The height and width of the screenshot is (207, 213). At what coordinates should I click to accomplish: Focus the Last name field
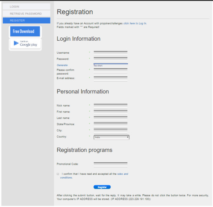pos(110,118)
